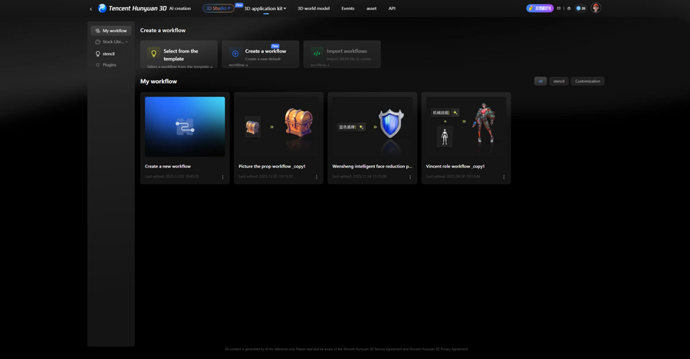This screenshot has width=690, height=359.
Task: Open the My workflow sidebar item
Action: coord(111,31)
